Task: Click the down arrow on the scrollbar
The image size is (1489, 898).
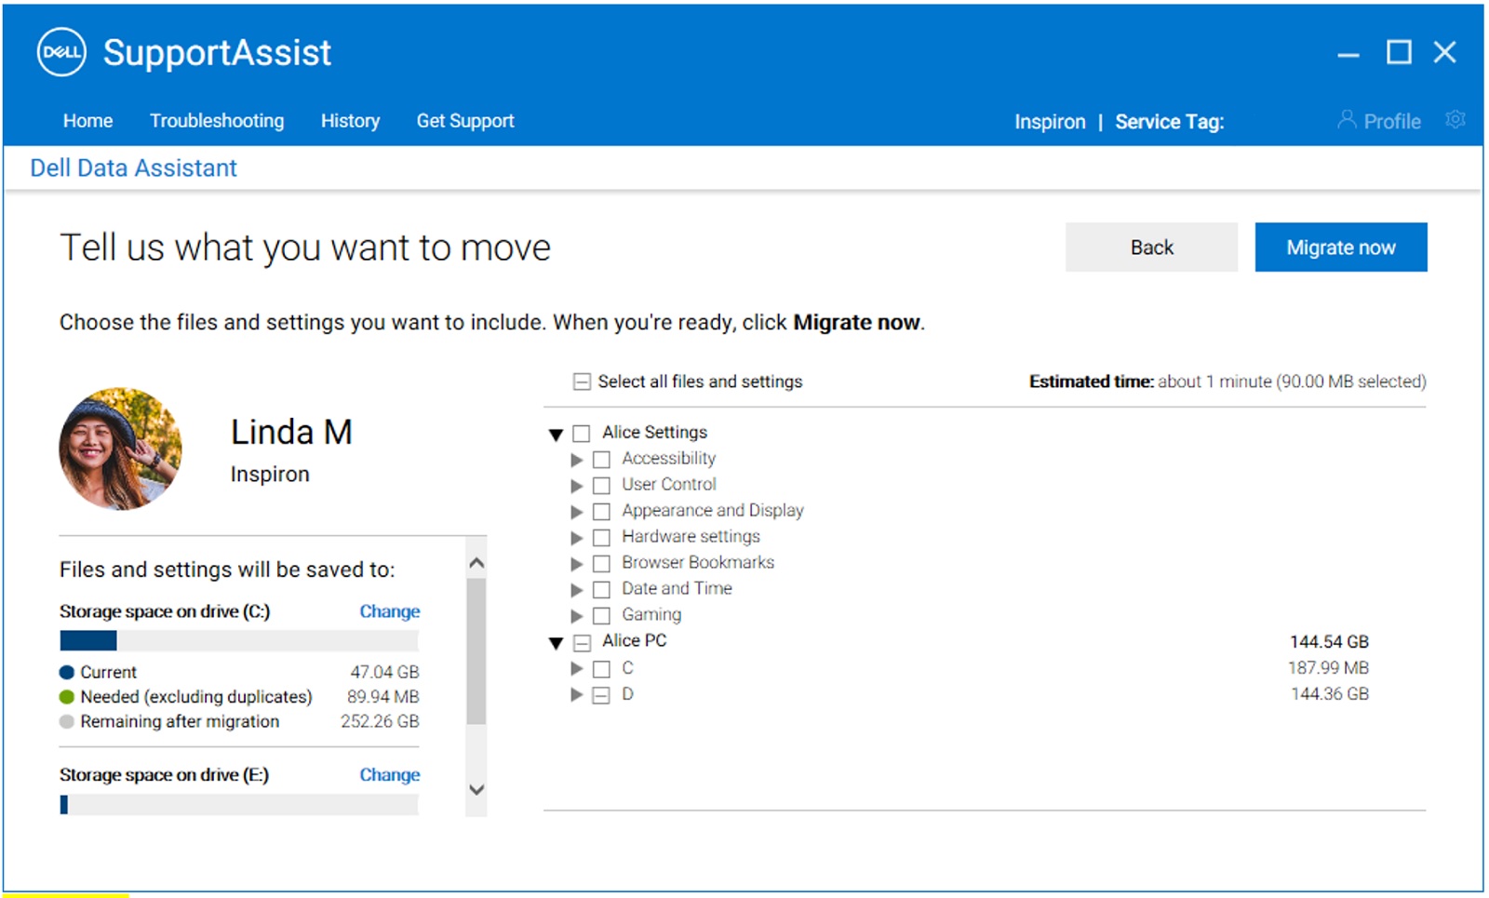Action: (476, 790)
